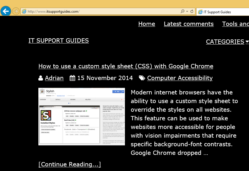Click the IE icon on the browser tab
Image resolution: width=249 pixels, height=171 pixels.
[200, 12]
